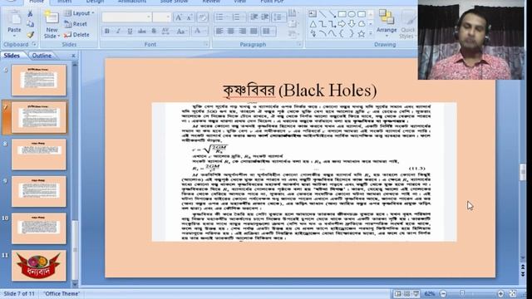The image size is (532, 299).
Task: Increase font size with Grow Font icon
Action: (x=179, y=17)
